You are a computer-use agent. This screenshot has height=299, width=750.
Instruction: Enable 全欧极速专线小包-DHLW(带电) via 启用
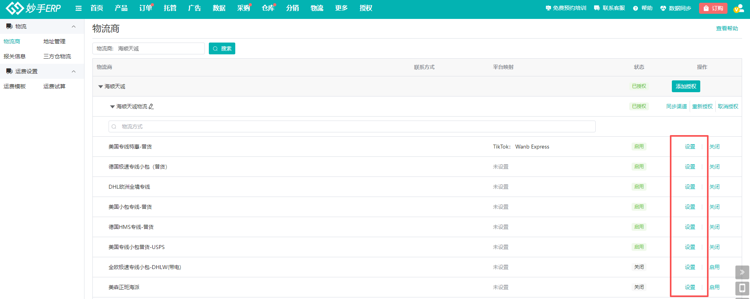click(x=714, y=267)
